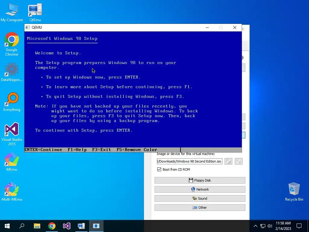The width and height of the screenshot is (309, 232).
Task: Select the Everything search desktop shortcut
Action: click(x=12, y=102)
